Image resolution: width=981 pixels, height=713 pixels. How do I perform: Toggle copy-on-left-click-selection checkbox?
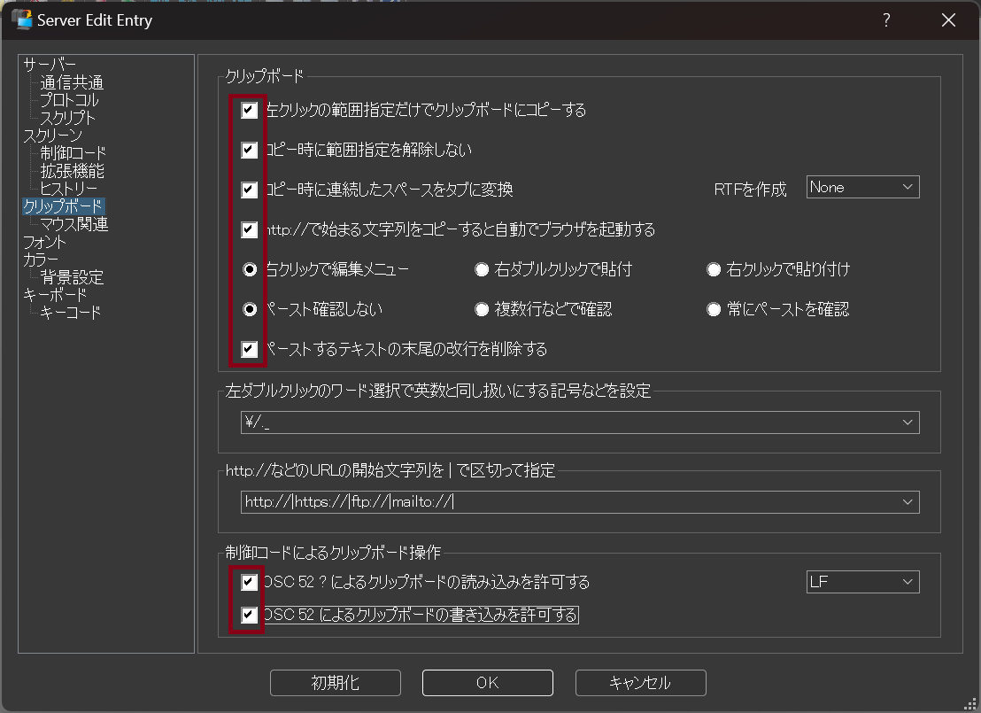click(x=250, y=111)
